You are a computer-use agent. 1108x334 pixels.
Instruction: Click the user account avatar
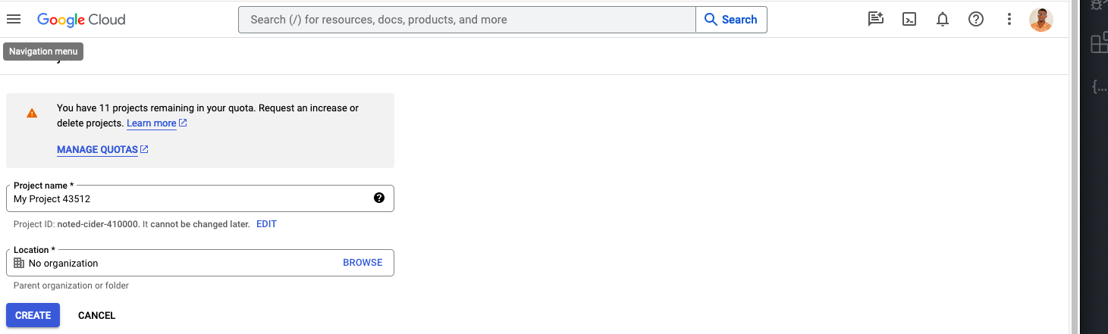click(x=1041, y=20)
